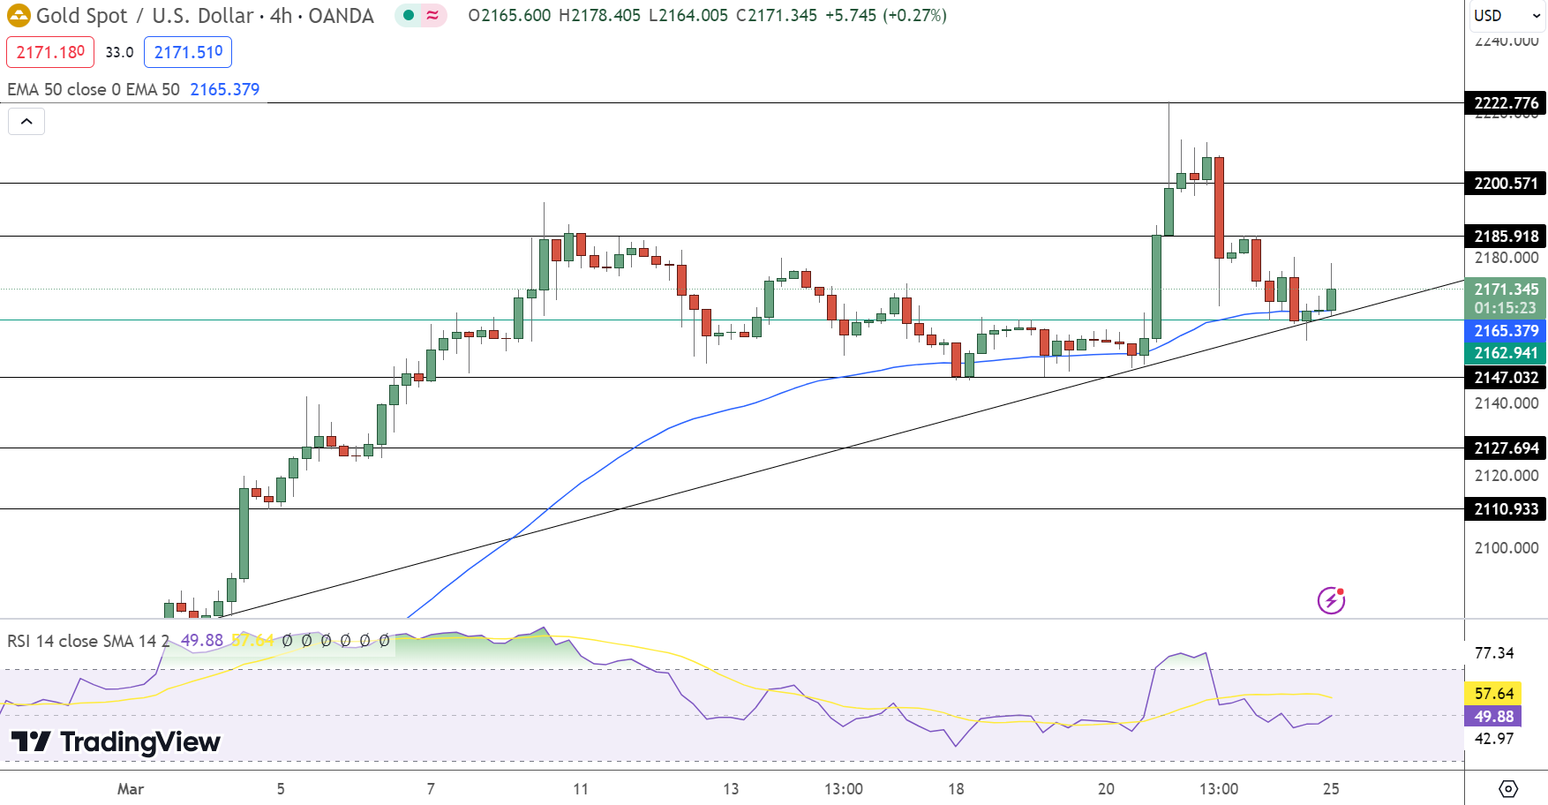Click the open price O2165.600 value
The image size is (1548, 805).
[509, 15]
